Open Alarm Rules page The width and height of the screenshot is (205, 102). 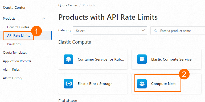click(x=11, y=70)
